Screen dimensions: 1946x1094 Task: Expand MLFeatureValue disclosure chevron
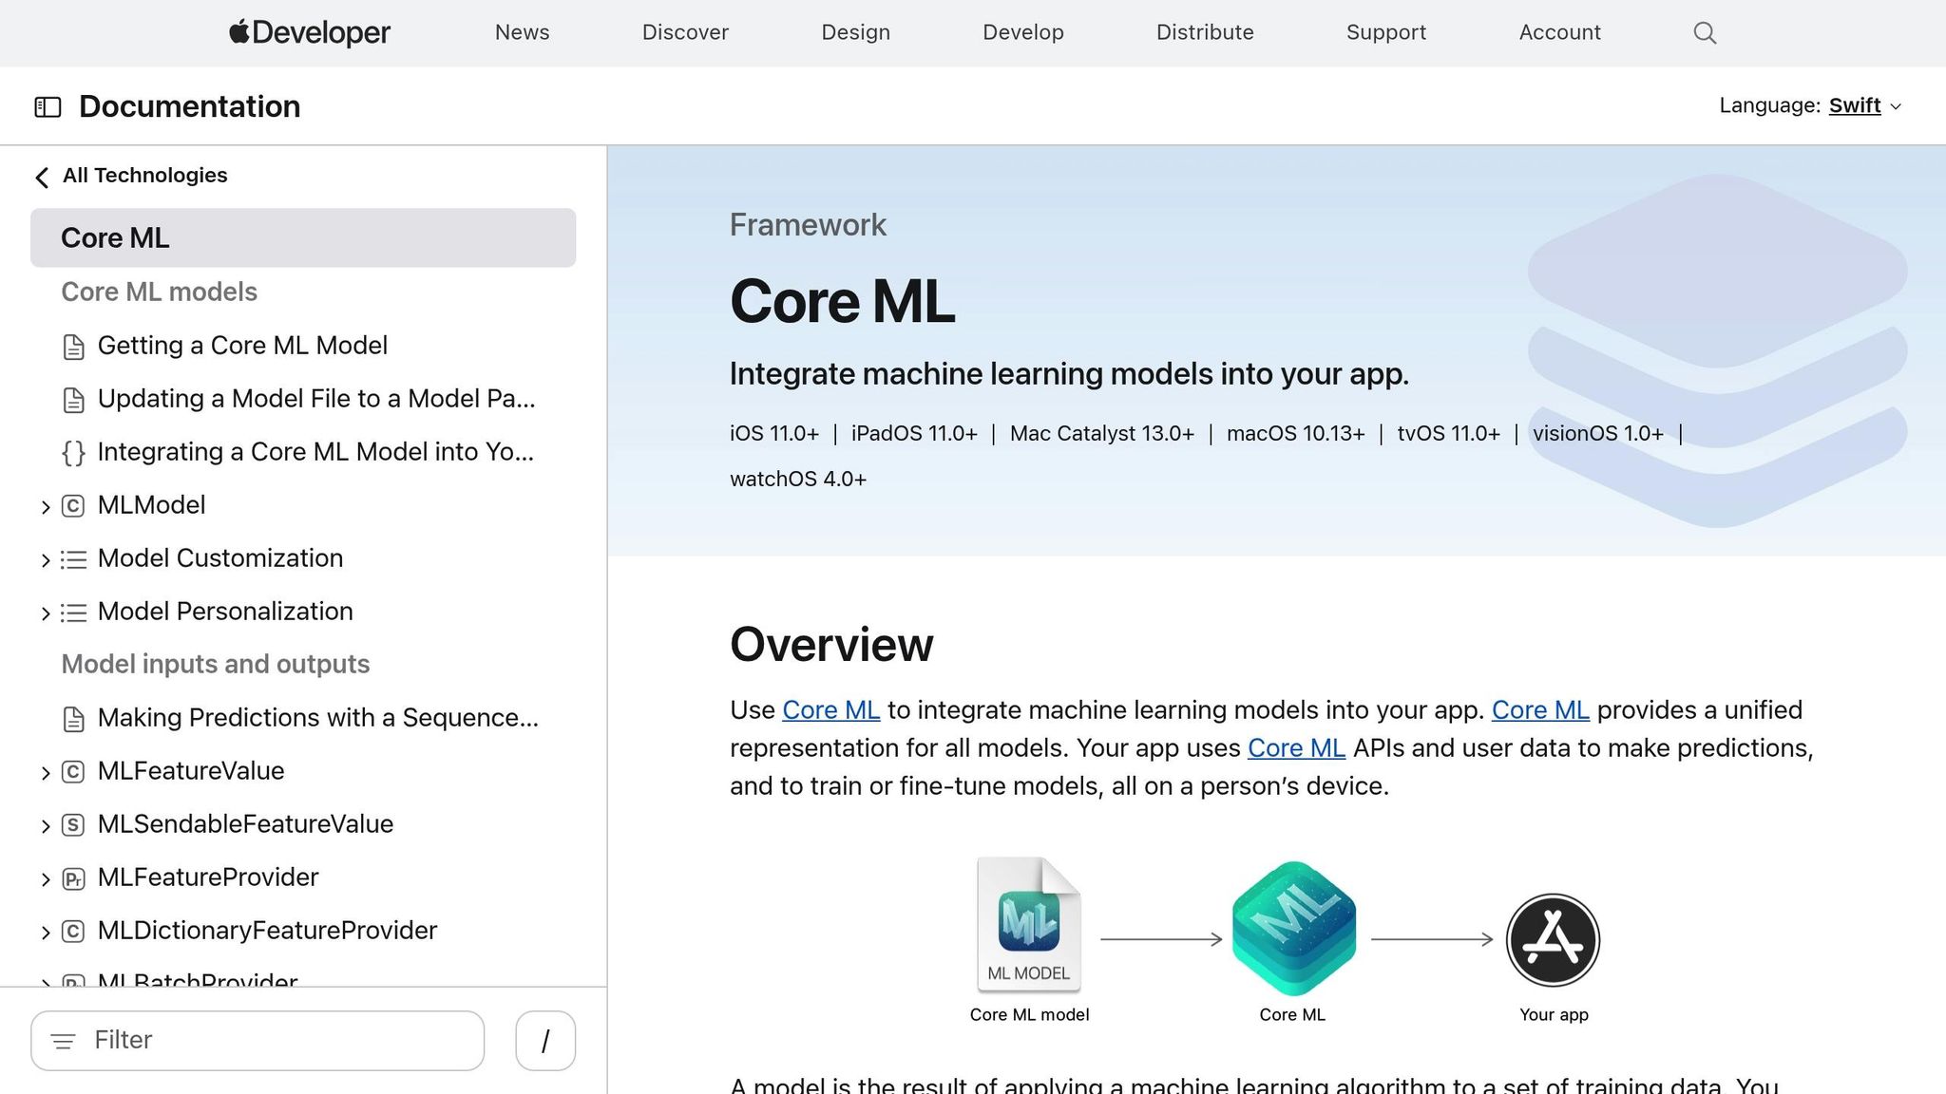(x=45, y=773)
